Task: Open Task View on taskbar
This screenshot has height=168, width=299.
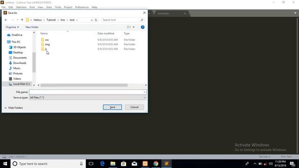Action: 91,164
